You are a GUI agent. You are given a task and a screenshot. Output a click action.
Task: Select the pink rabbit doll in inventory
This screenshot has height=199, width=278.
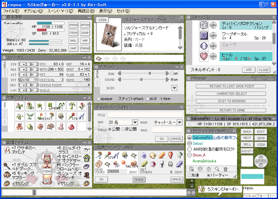[61, 127]
